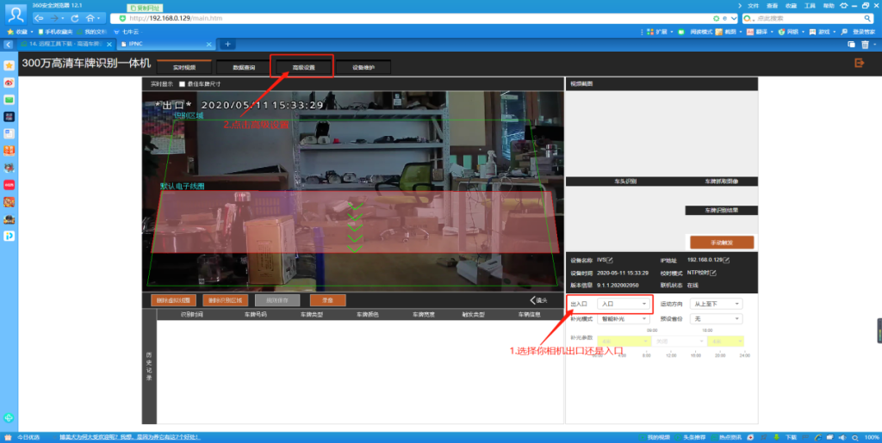This screenshot has height=443, width=882.
Task: Toggle the 最佳车牌尺寸 checkbox
Action: coord(182,84)
